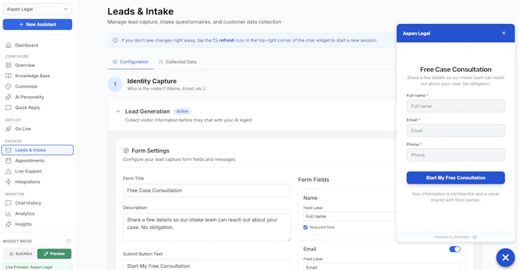Click the Form Title input field
Viewport: 519px width, 270px height.
coord(206,190)
